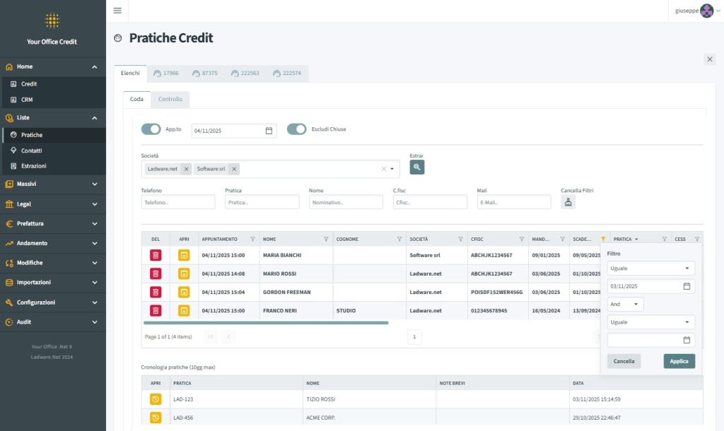
Task: Click the Telefono input field
Action: pos(177,202)
